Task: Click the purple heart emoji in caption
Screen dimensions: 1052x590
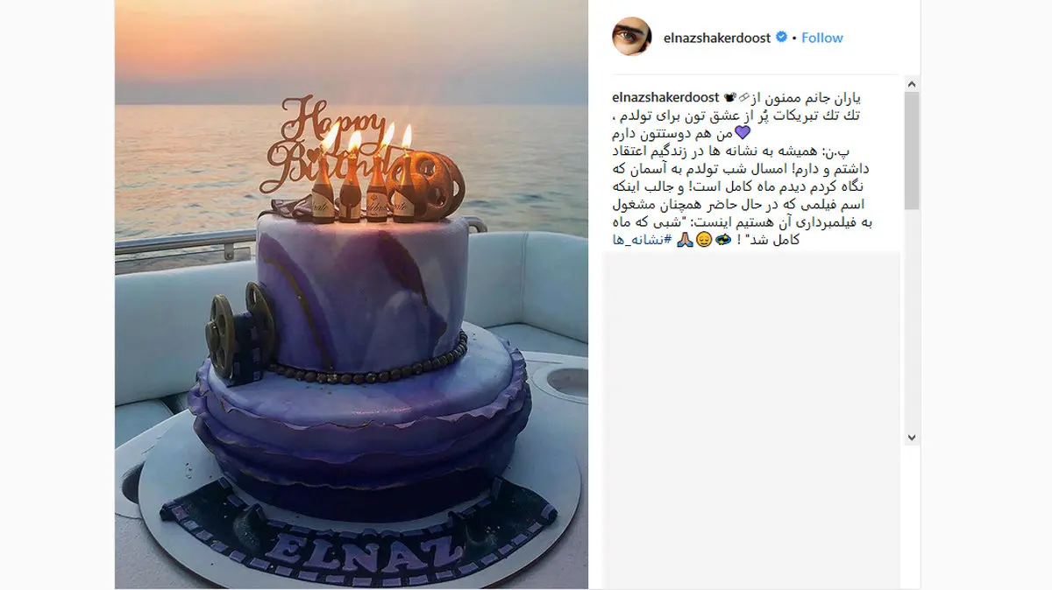Action: coord(742,133)
